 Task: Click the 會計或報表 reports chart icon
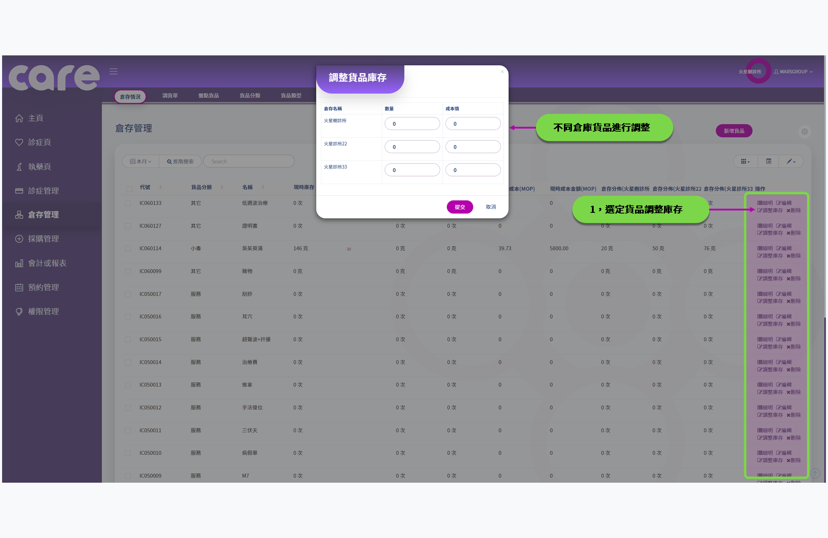[x=19, y=263]
